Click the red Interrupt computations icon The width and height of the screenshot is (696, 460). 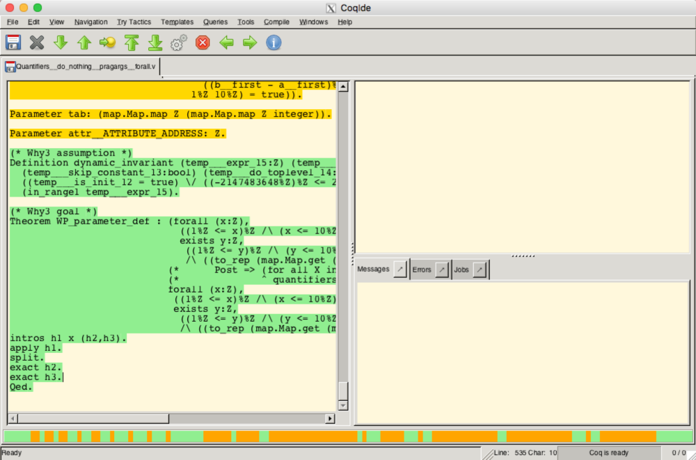[203, 43]
